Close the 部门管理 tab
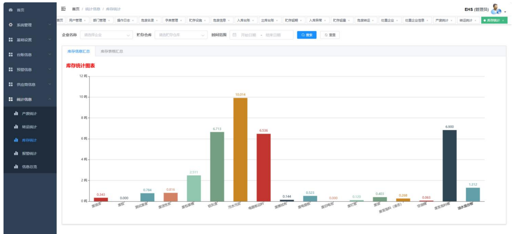 click(109, 20)
